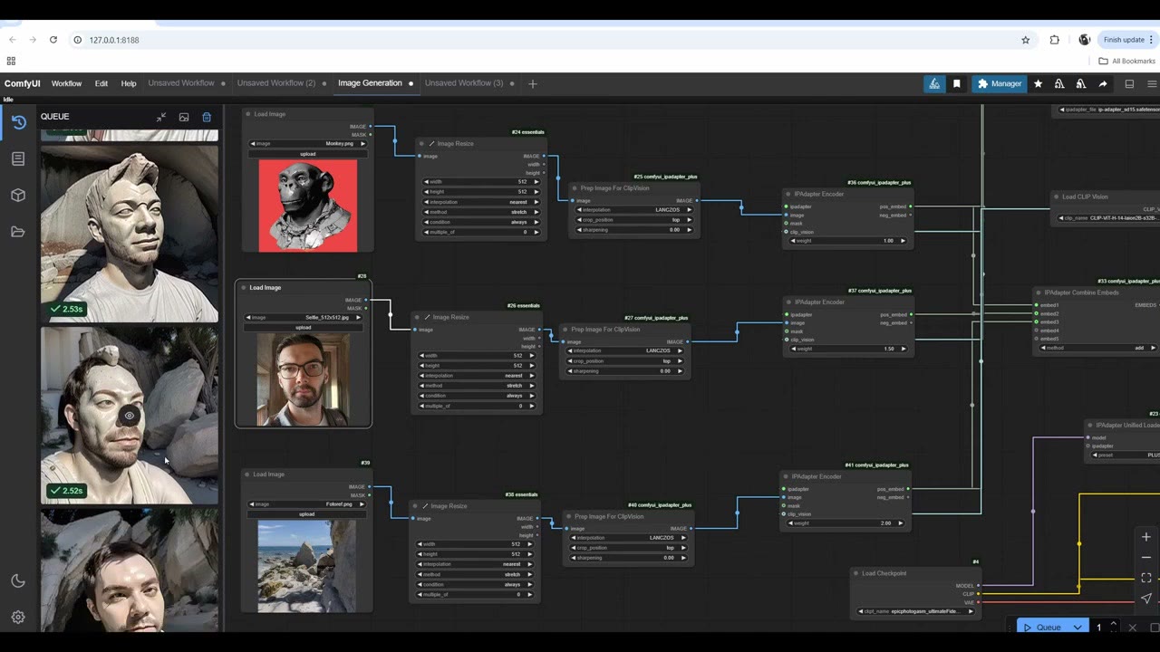Collapse Load Image node with Monkey.png
1160x652 pixels.
click(248, 114)
